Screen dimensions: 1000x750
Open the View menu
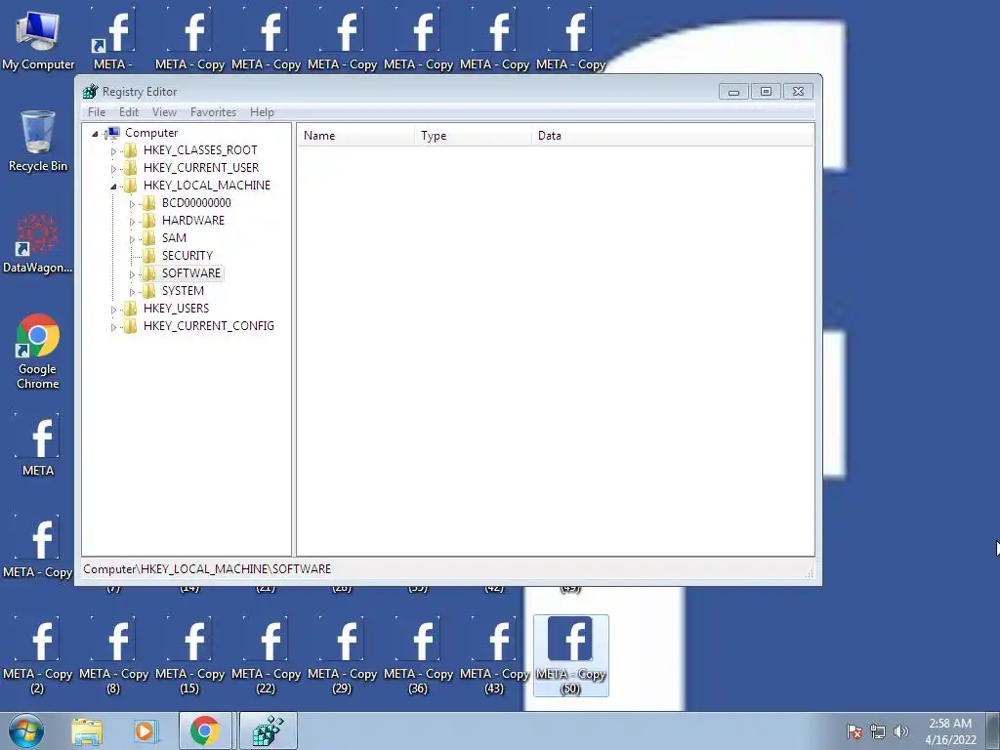click(x=164, y=112)
